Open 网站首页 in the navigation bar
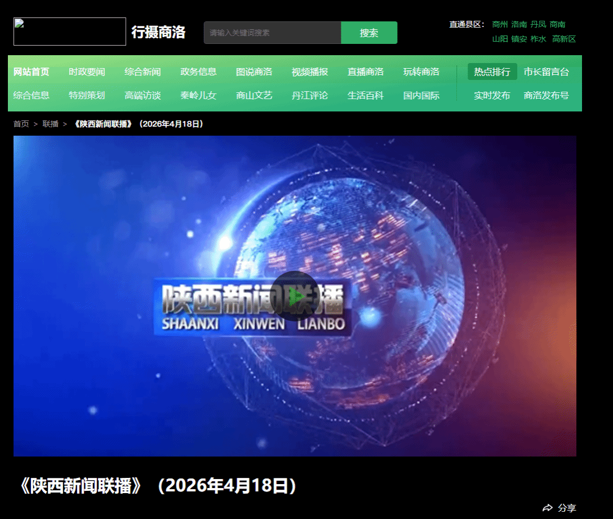 coord(32,72)
